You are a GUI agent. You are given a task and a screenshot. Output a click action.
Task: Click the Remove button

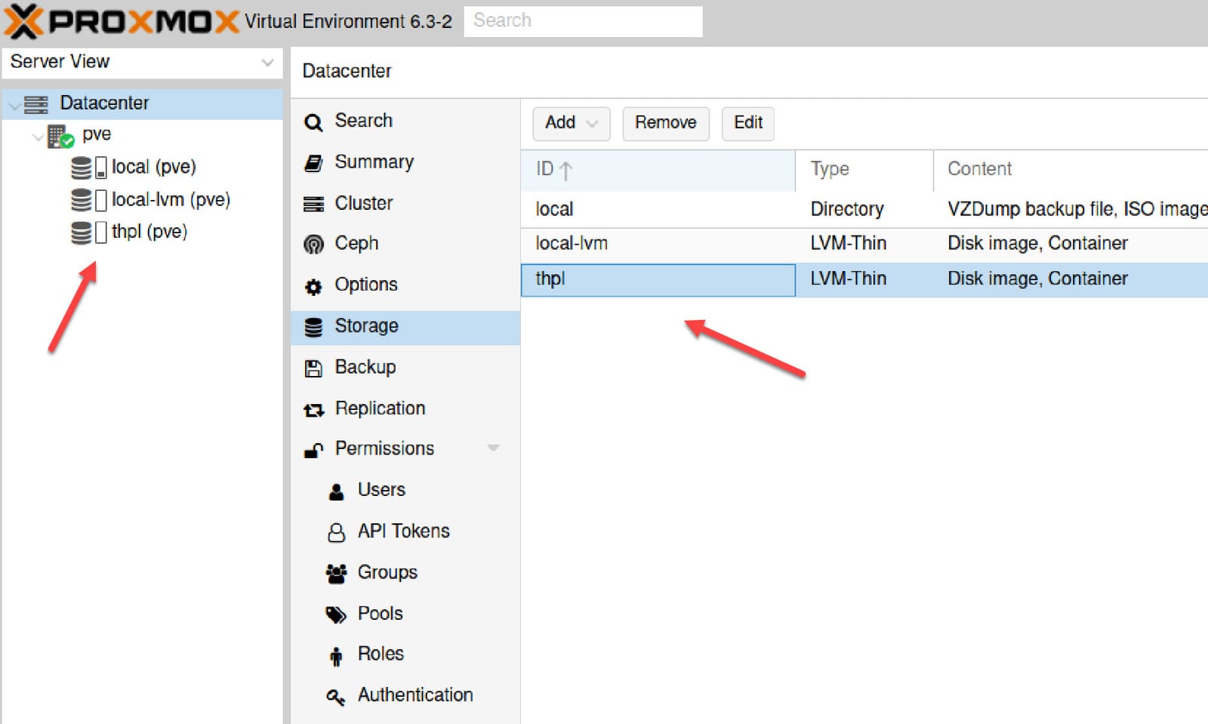pyautogui.click(x=665, y=123)
